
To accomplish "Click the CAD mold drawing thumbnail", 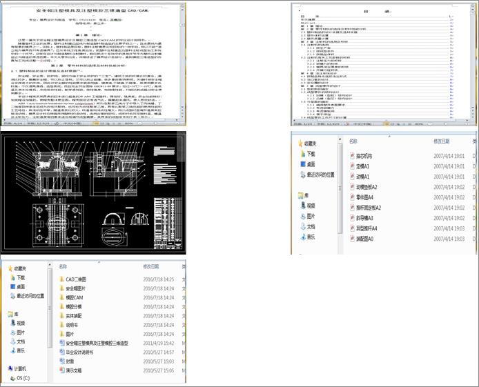I will click(x=93, y=192).
